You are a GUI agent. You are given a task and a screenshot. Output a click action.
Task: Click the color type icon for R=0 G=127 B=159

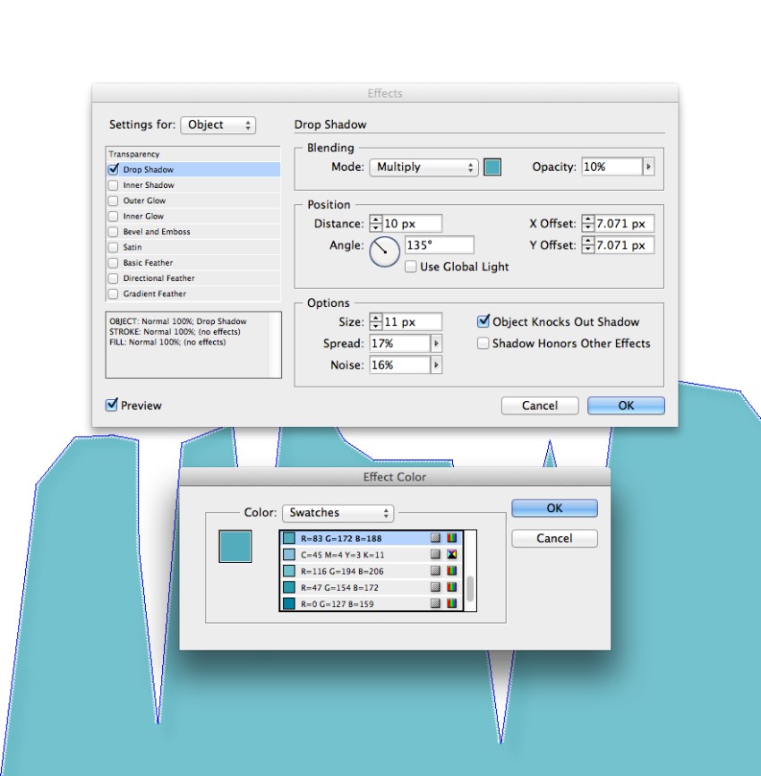[435, 603]
